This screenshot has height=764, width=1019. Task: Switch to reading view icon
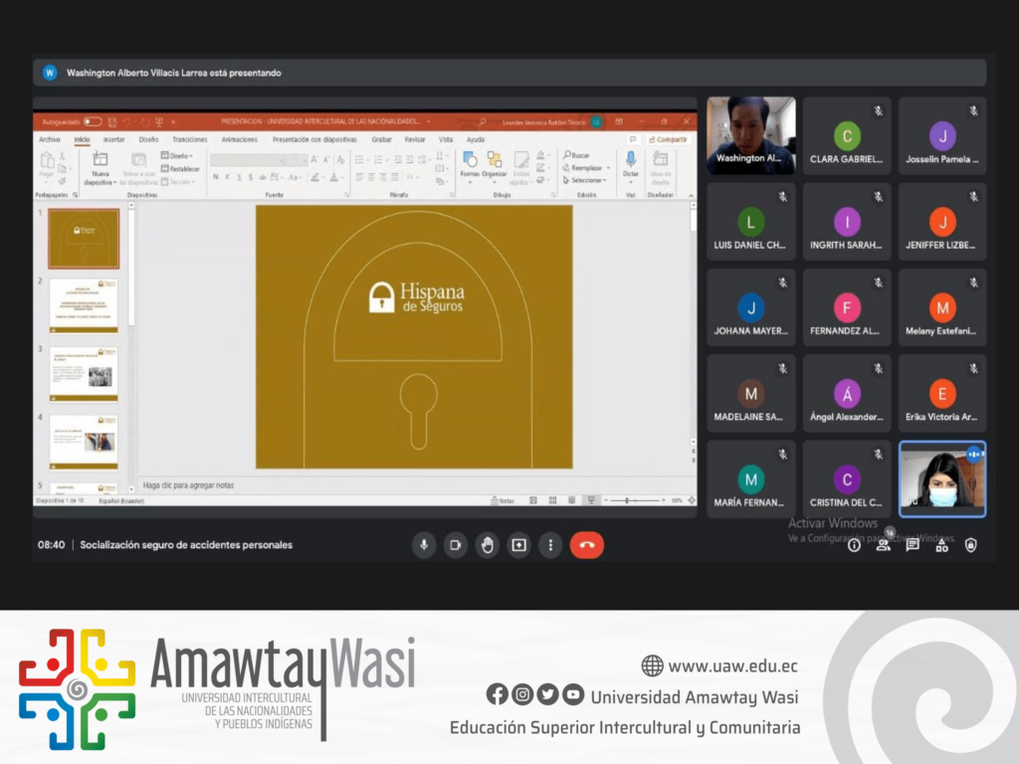[572, 500]
